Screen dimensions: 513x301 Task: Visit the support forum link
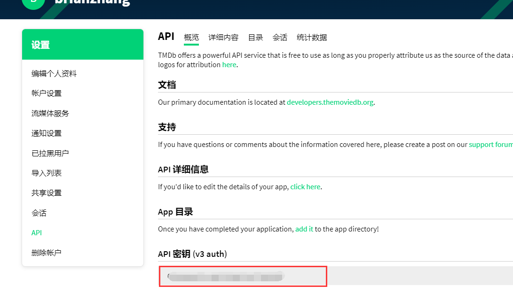point(491,145)
